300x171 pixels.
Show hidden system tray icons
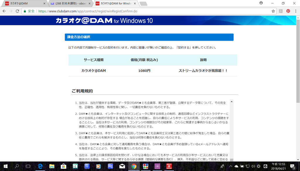[231, 166]
